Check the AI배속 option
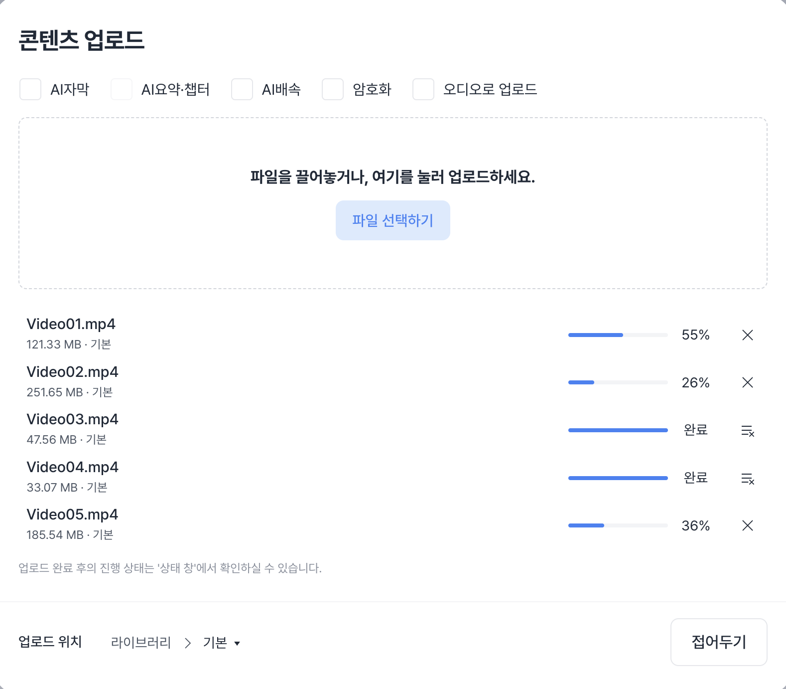Image resolution: width=786 pixels, height=689 pixels. pos(242,89)
